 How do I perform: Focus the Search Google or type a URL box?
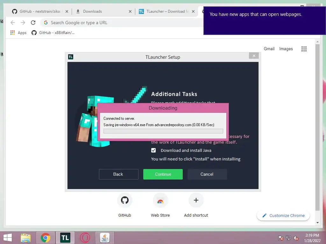123,23
